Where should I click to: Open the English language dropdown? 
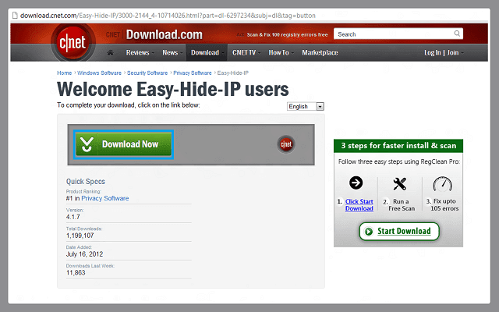click(306, 106)
